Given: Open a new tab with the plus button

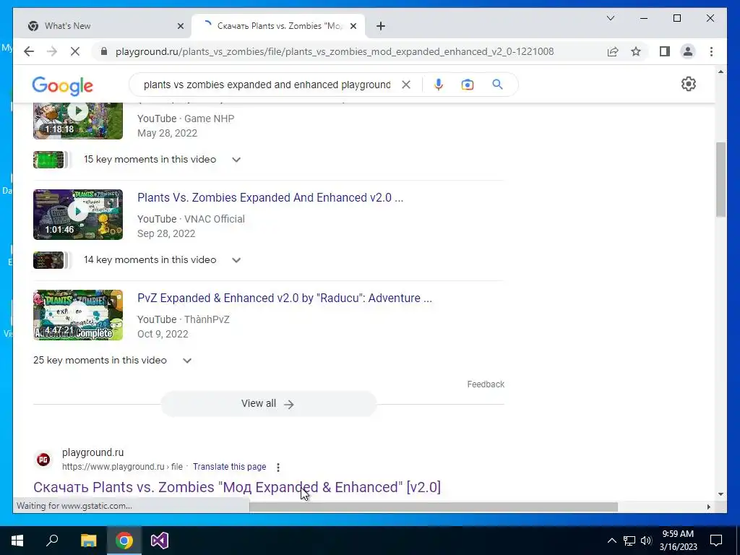Looking at the screenshot, I should coord(381,26).
